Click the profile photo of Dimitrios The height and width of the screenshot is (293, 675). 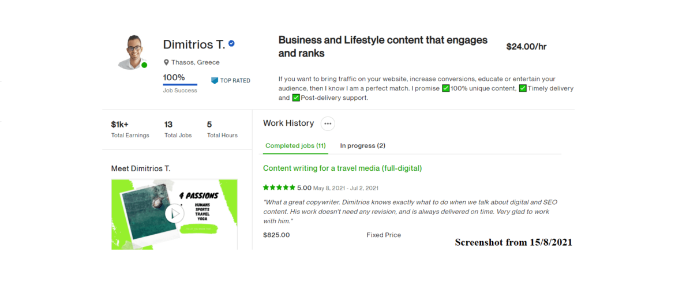click(132, 52)
